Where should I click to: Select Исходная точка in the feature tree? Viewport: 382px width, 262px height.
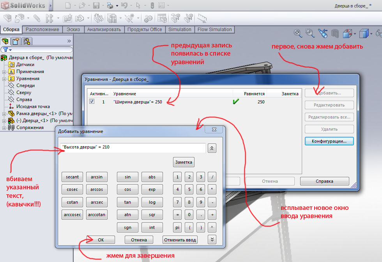point(33,107)
